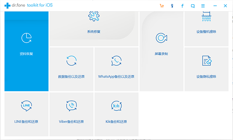233x140 pixels.
Task: Click the Kik备份和还原 label
Action: pyautogui.click(x=116, y=122)
